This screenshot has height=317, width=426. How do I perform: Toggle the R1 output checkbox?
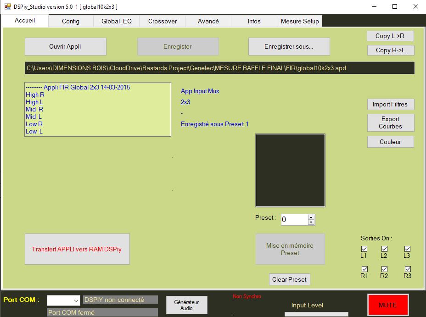click(364, 269)
